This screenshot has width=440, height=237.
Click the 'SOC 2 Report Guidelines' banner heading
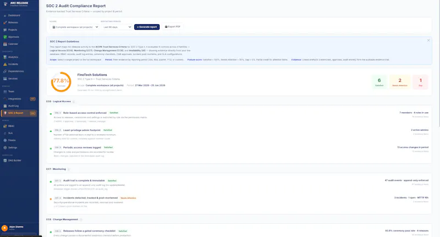click(x=64, y=41)
